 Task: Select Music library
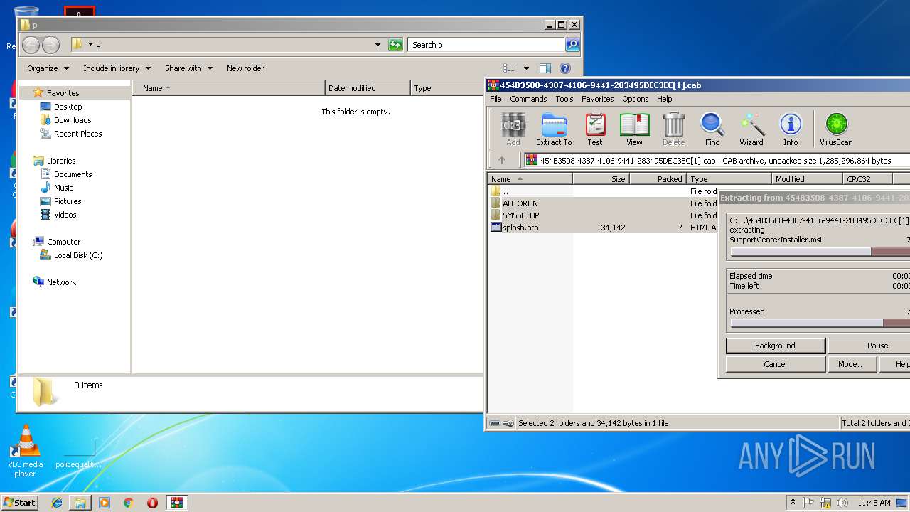63,188
